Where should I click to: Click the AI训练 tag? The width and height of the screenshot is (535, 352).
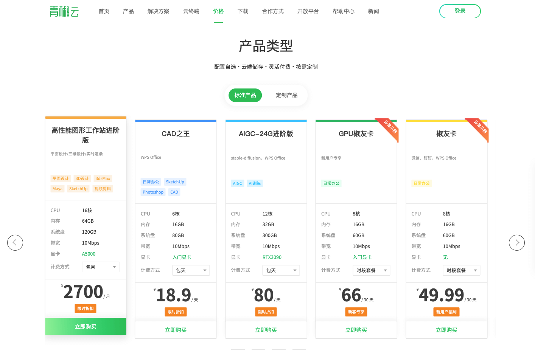point(255,183)
